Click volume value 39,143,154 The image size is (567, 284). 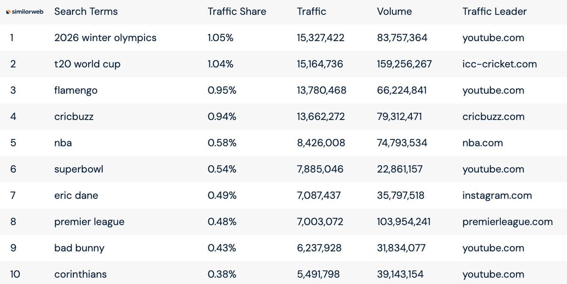[401, 274]
